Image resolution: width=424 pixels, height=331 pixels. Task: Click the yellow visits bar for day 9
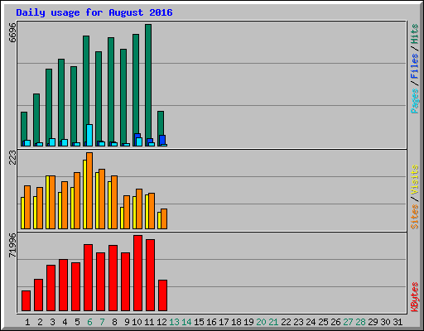tap(122, 218)
